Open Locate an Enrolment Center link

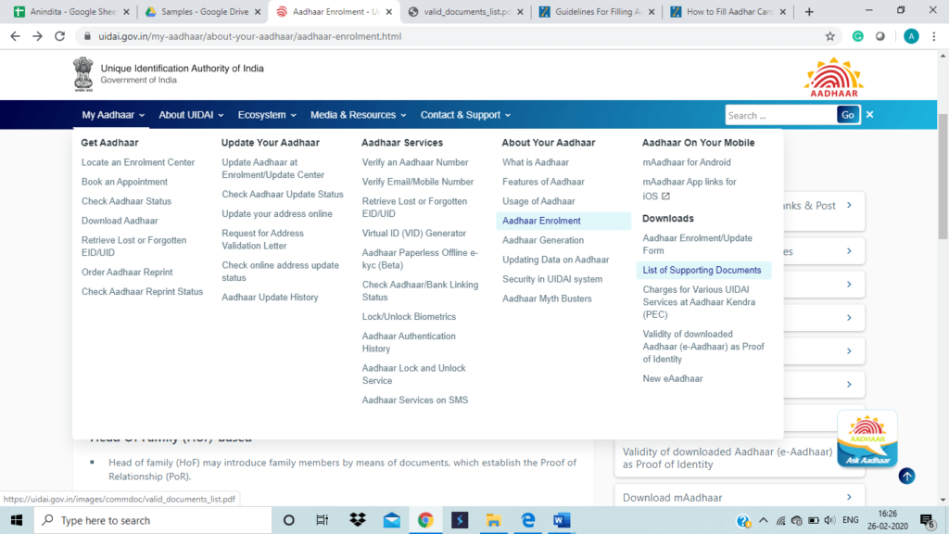pos(138,162)
